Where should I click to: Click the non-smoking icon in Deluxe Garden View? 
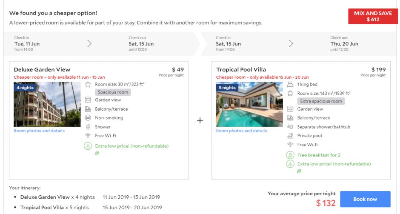(88, 118)
